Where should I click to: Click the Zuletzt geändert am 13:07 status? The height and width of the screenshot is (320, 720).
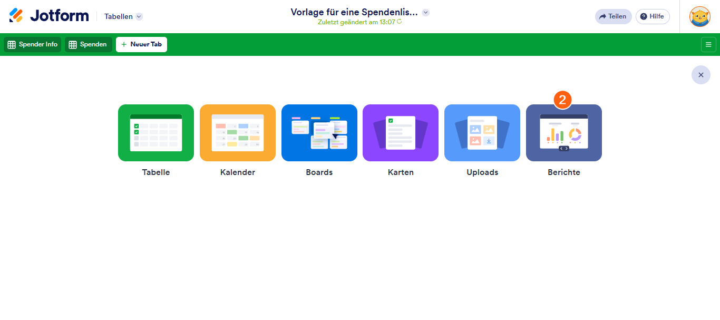pos(356,22)
